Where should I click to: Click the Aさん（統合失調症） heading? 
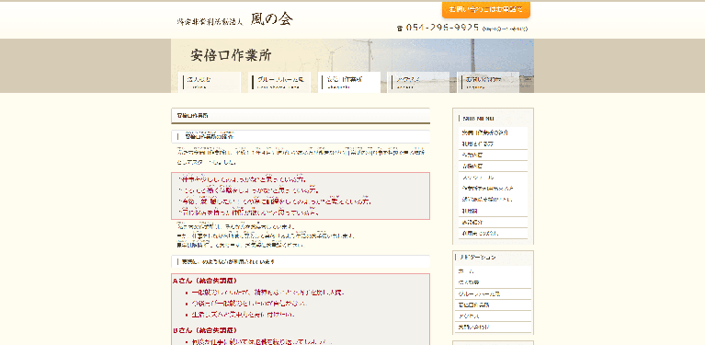205,281
